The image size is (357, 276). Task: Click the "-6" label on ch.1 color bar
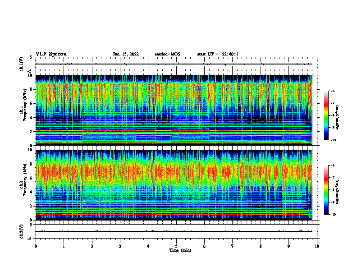point(333,91)
